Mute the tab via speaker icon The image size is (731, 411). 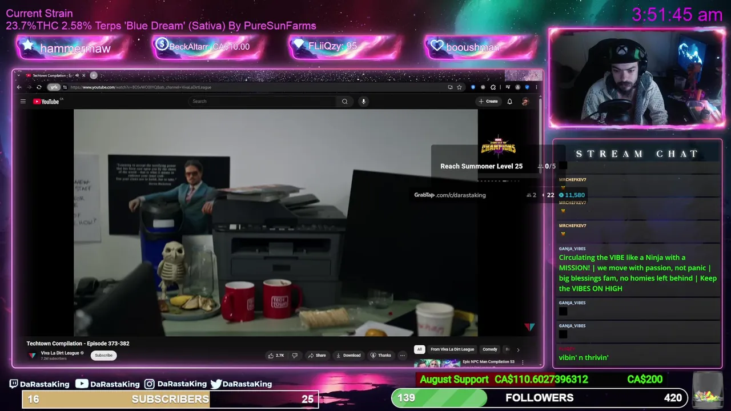[x=77, y=75]
